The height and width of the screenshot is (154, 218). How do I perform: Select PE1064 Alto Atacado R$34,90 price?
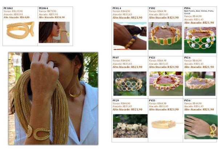[x=52, y=17]
